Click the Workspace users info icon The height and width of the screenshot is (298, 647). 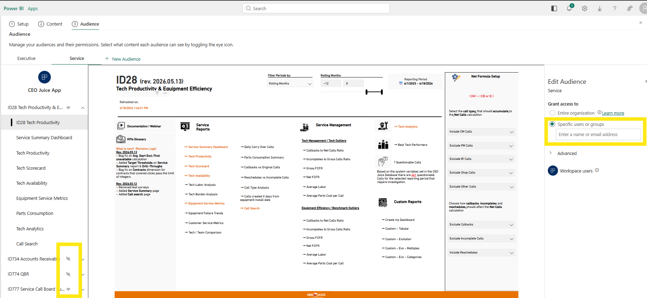click(x=597, y=170)
